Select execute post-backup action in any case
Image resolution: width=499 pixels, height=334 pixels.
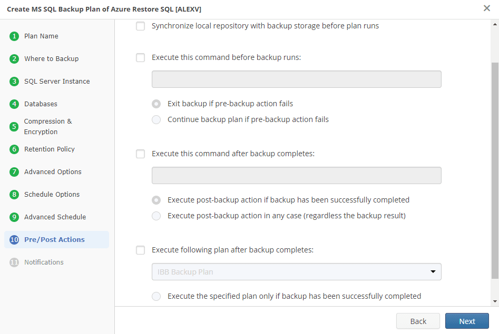[x=156, y=216]
